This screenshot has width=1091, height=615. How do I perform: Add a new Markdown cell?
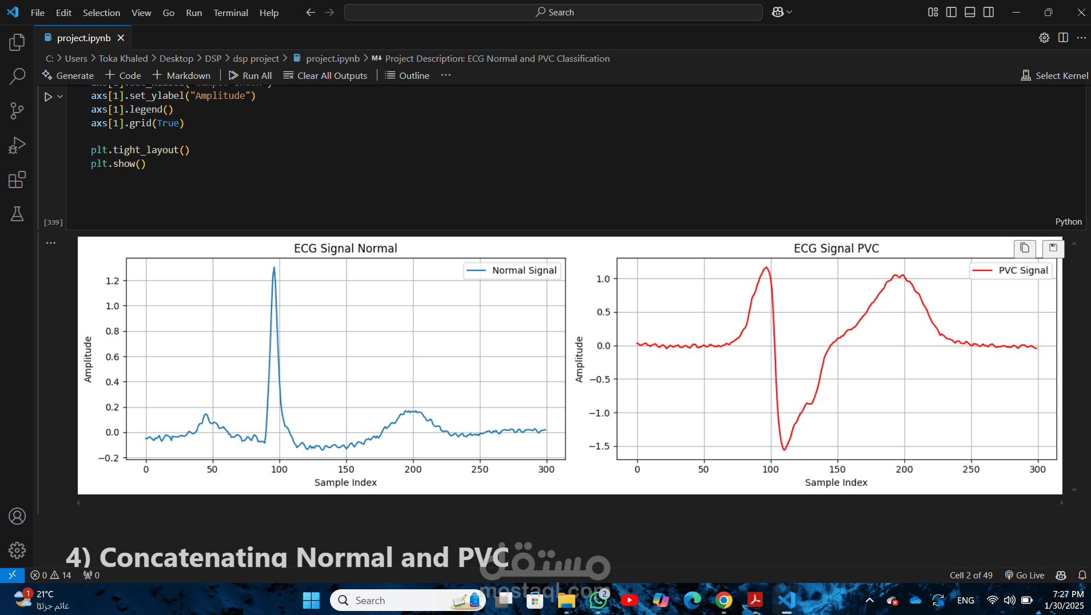181,75
